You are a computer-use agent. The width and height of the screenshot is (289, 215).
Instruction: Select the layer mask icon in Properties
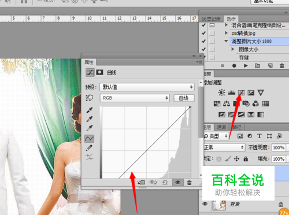99,72
